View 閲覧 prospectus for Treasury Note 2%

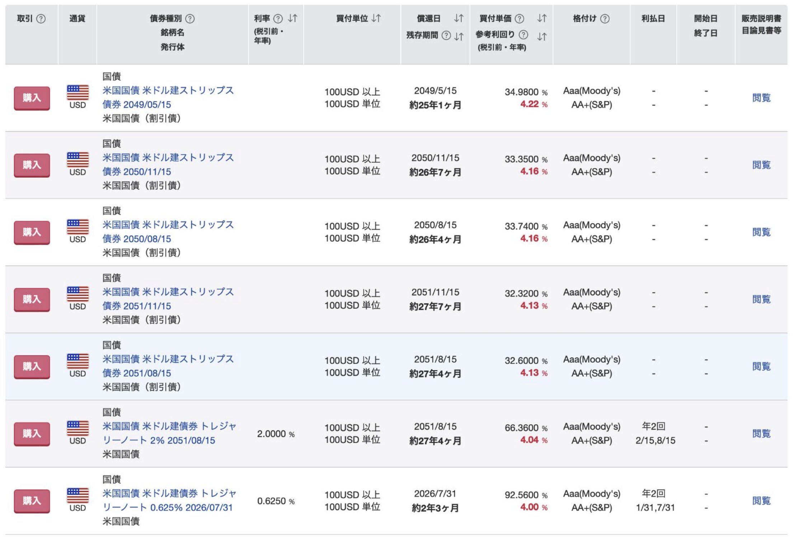(x=761, y=433)
